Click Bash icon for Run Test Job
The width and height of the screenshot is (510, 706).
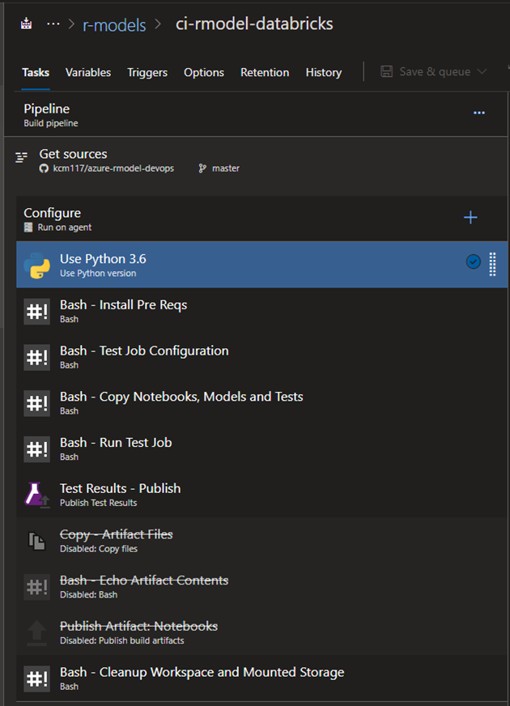tap(37, 449)
